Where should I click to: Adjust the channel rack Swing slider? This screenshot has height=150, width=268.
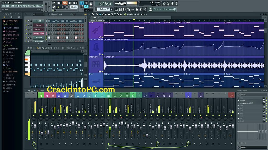[75, 14]
